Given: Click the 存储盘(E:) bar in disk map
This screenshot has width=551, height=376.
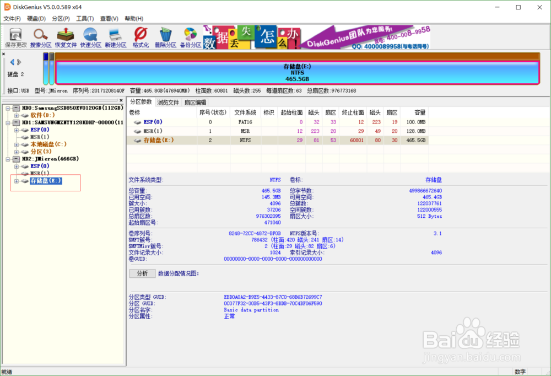Looking at the screenshot, I should (298, 72).
